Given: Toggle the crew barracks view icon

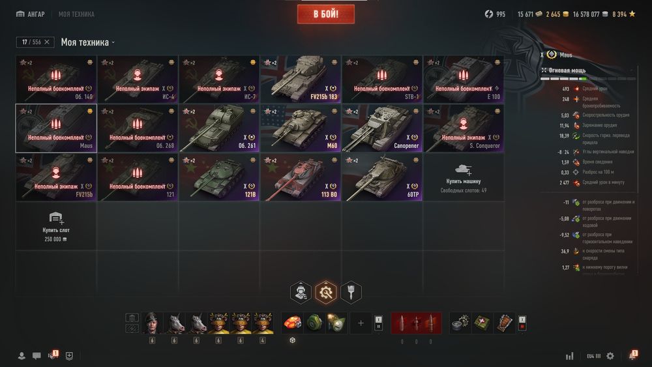Looking at the screenshot, I should click(132, 318).
